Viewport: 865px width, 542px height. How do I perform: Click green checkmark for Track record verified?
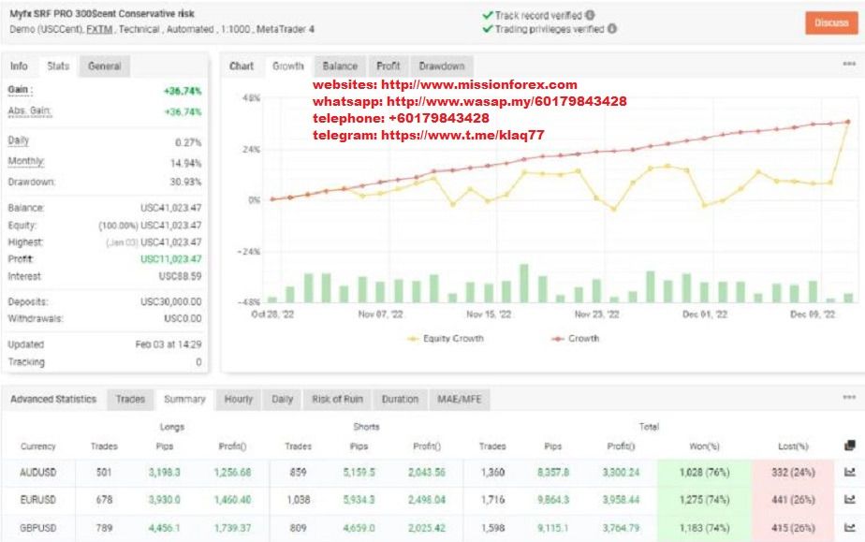486,15
